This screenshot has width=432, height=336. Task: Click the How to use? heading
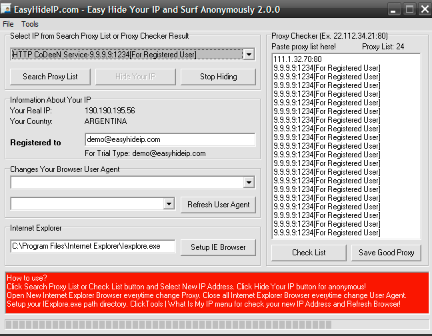27,278
